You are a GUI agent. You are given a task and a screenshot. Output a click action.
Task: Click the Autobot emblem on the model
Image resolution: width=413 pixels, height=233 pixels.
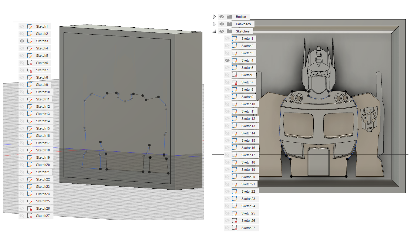point(369,119)
